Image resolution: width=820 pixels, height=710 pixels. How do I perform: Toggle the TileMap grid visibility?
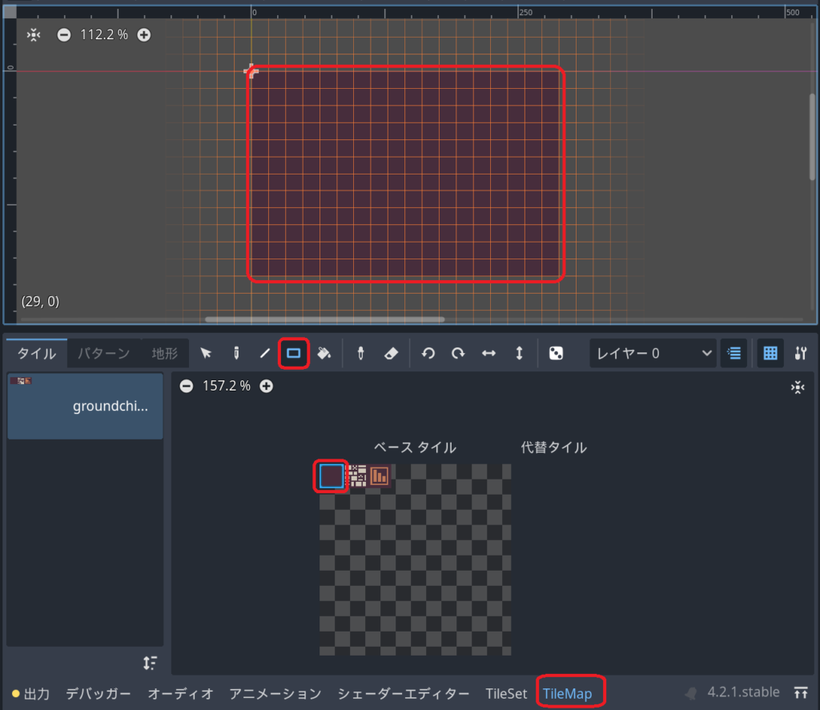tap(770, 353)
